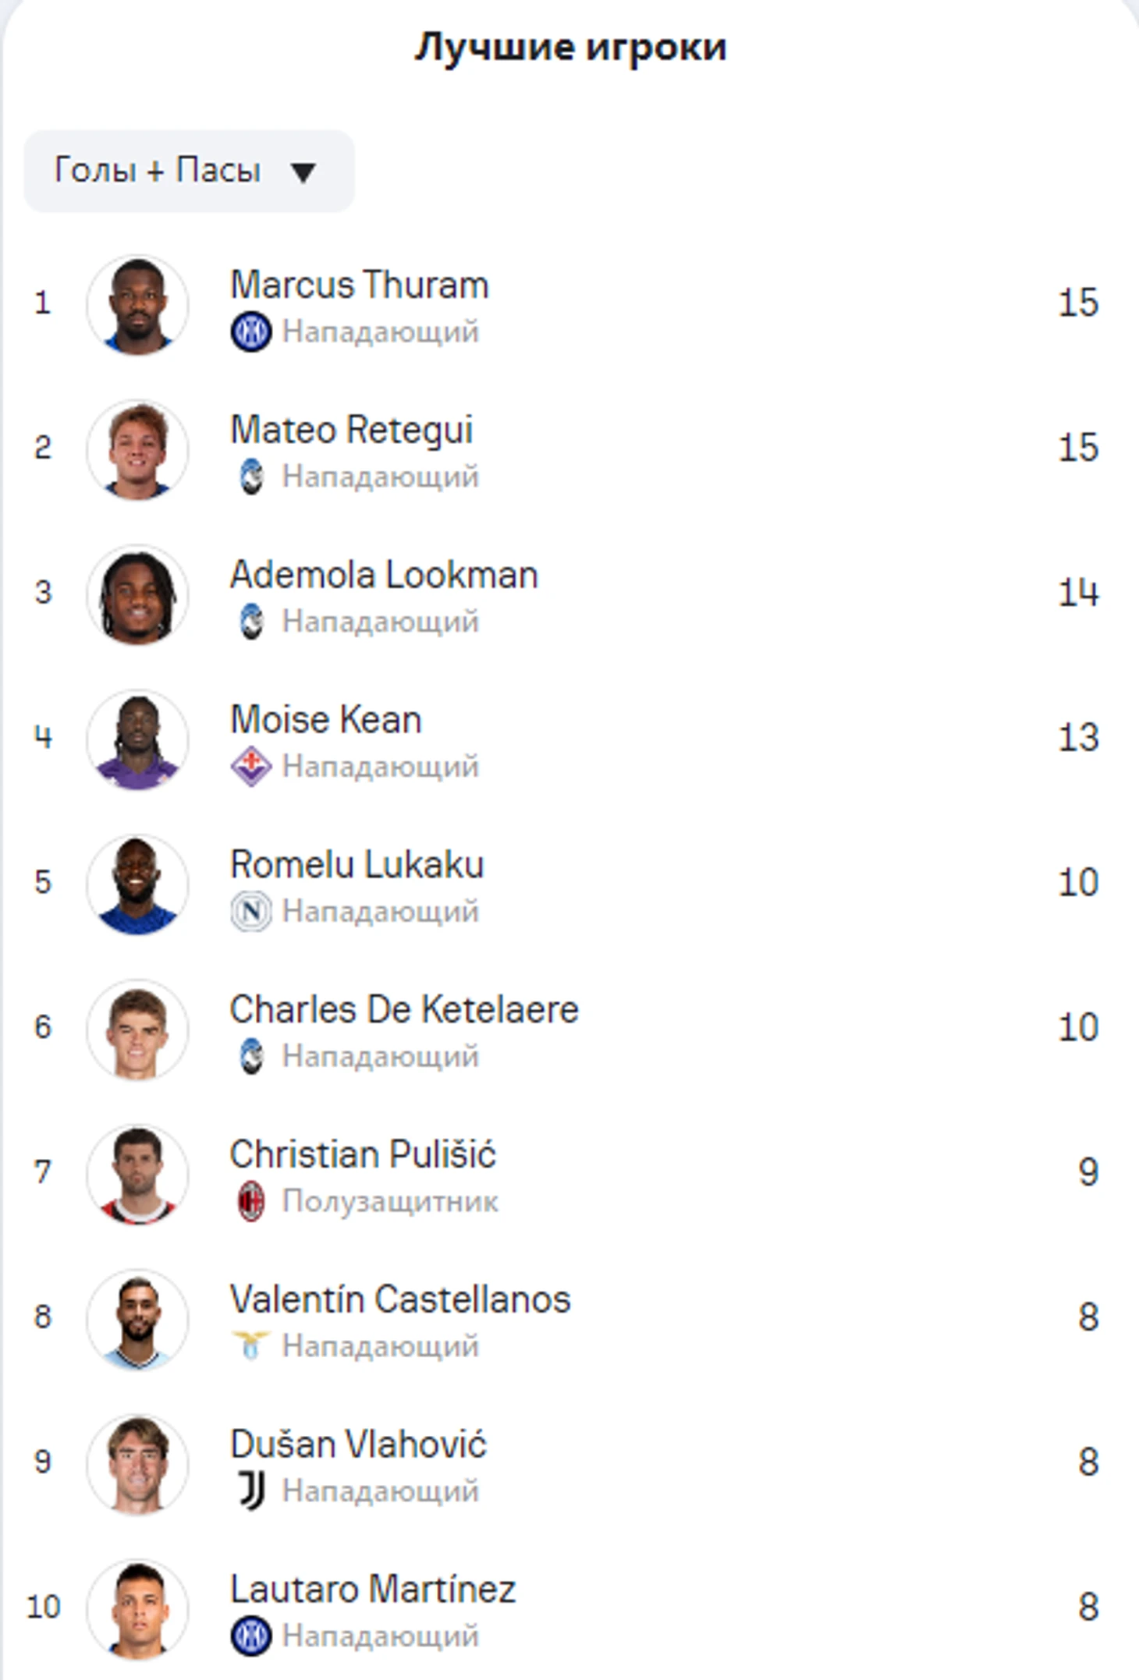The width and height of the screenshot is (1139, 1680).
Task: Open the Moise Kean player link
Action: pos(326,719)
